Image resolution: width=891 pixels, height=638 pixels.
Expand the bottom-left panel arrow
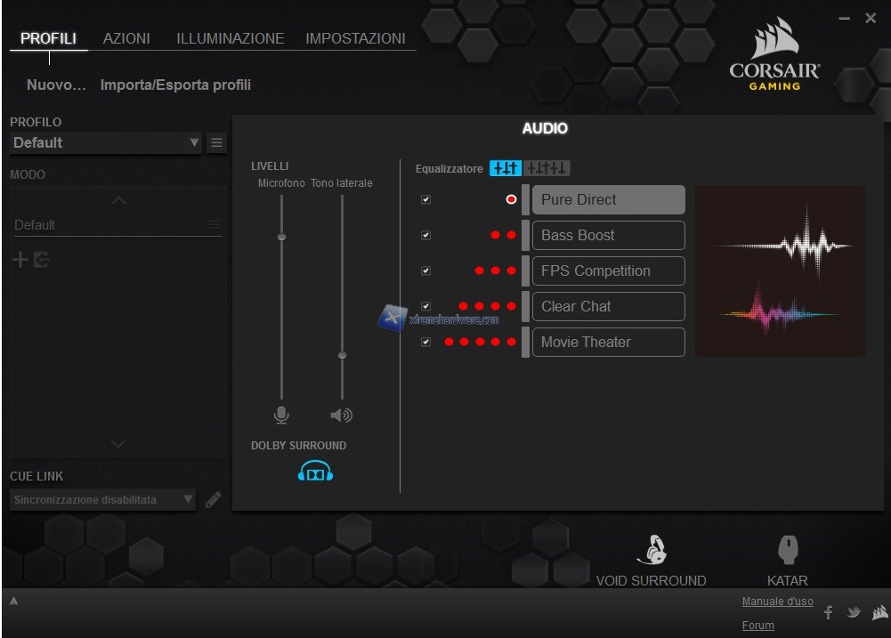tap(13, 602)
